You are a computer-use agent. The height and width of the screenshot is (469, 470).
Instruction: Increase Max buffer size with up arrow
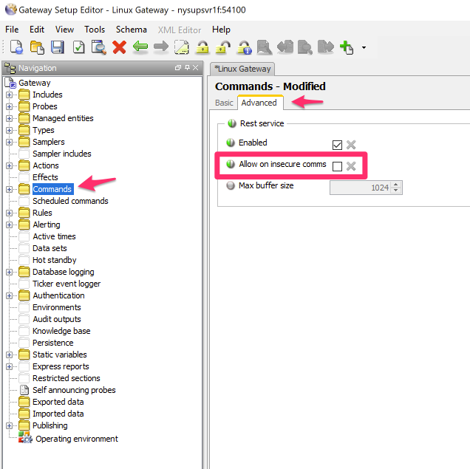coord(398,185)
